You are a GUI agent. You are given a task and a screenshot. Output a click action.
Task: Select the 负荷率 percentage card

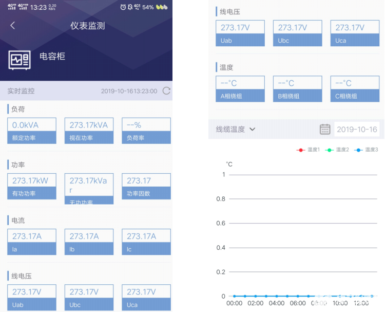coord(146,131)
